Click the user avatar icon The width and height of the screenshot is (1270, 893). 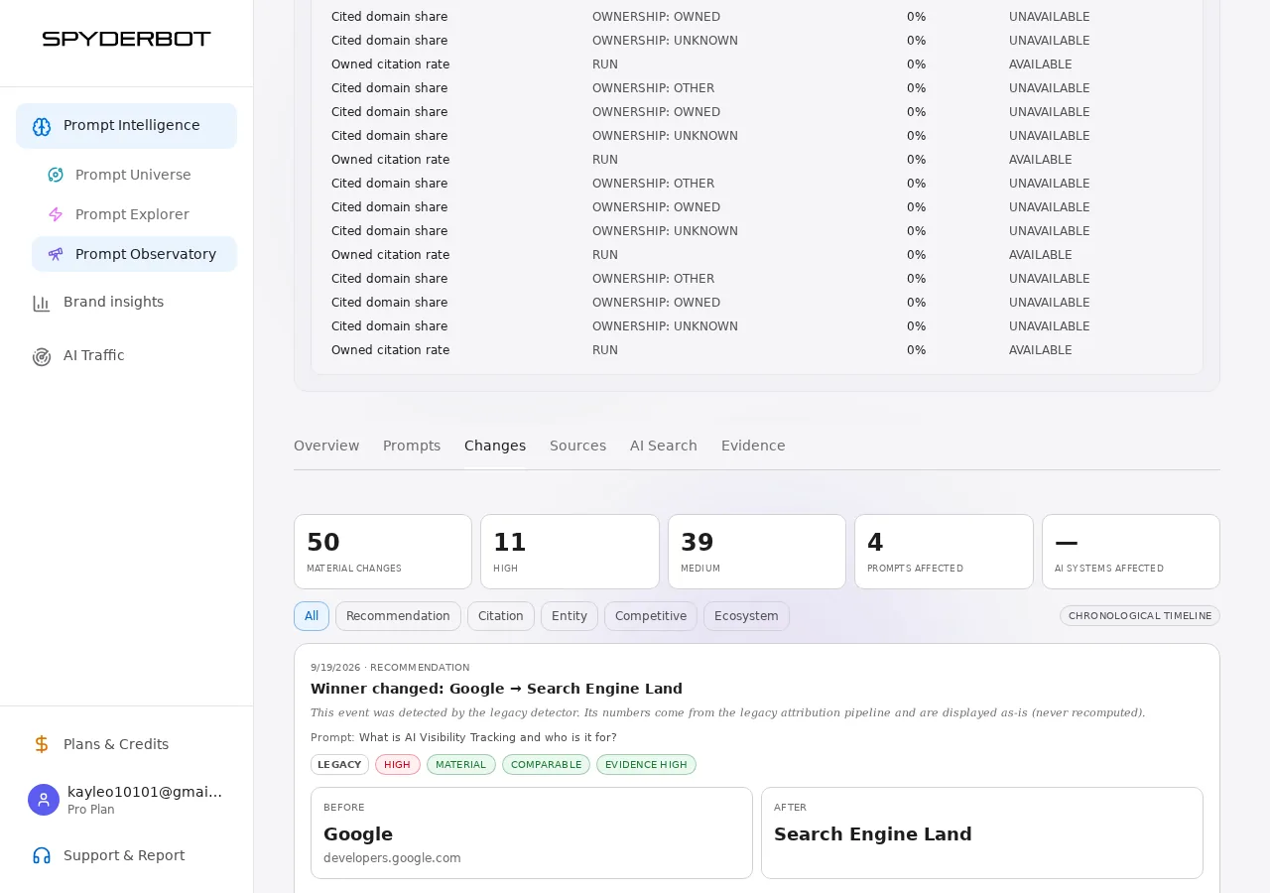click(44, 800)
